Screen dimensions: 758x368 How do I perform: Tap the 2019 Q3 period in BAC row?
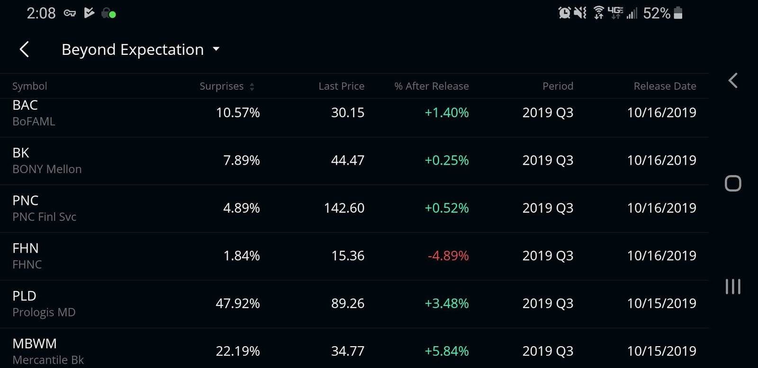tap(548, 113)
